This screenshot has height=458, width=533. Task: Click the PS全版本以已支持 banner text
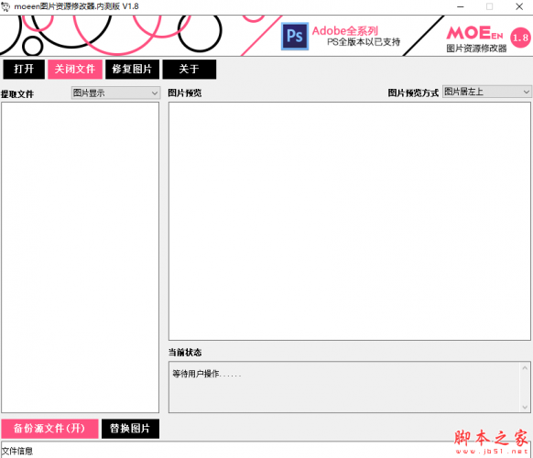pos(364,42)
